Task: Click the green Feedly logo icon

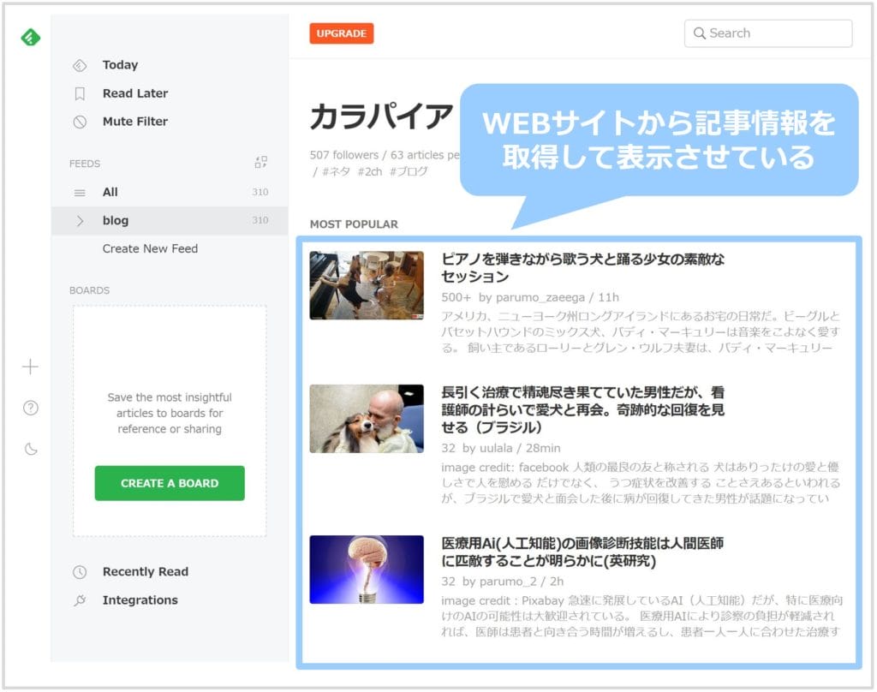Action: 31,38
